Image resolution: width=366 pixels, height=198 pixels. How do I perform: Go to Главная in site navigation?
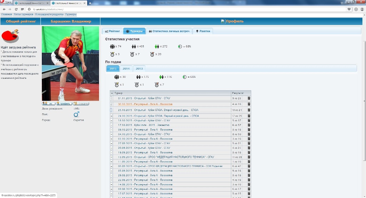[6, 14]
